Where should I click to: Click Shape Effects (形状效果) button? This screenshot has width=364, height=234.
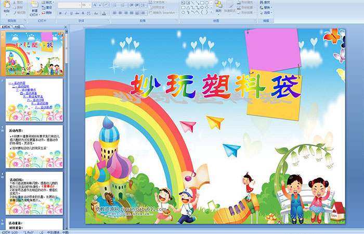click(245, 13)
